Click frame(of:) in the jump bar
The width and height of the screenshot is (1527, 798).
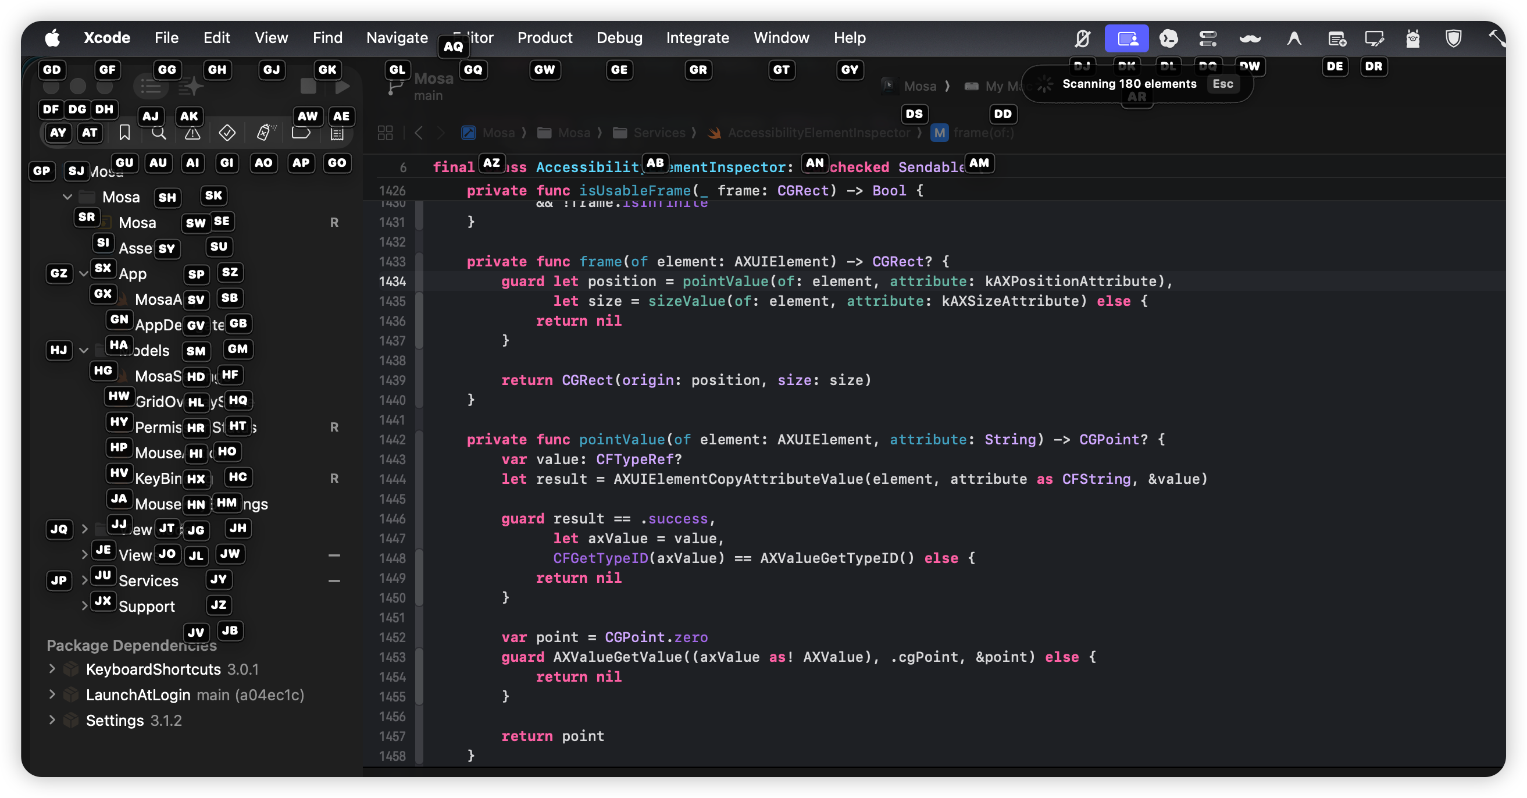point(972,133)
